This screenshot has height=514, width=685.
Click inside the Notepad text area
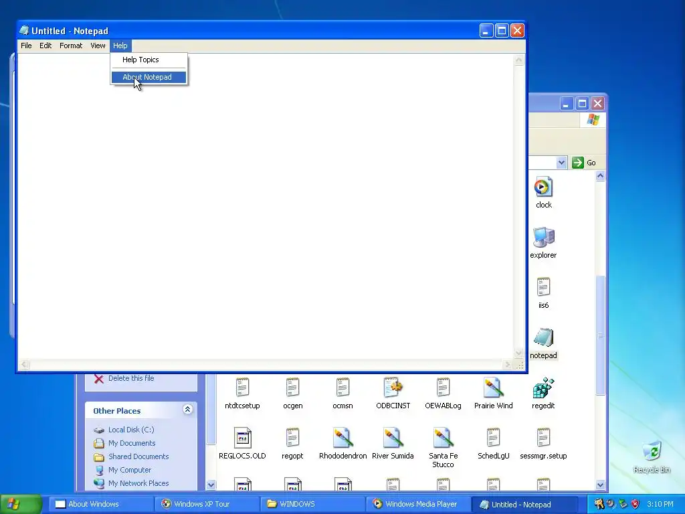[x=265, y=206]
